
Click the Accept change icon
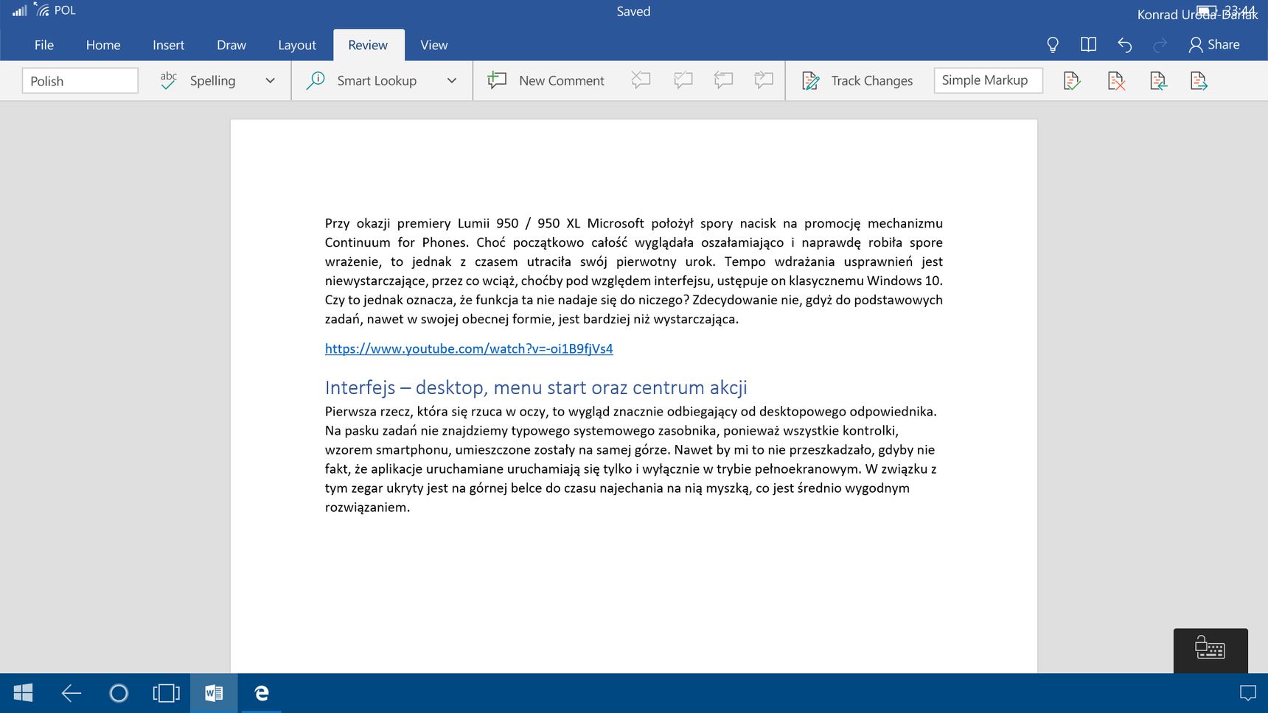pos(1073,81)
